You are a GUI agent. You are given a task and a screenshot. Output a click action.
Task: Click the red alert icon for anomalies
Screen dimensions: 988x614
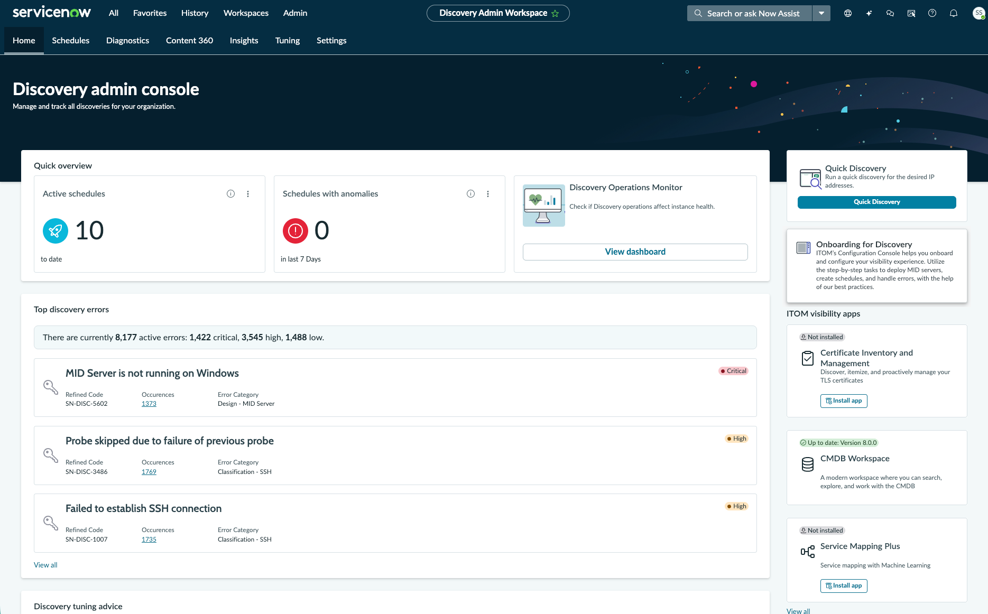pos(296,231)
